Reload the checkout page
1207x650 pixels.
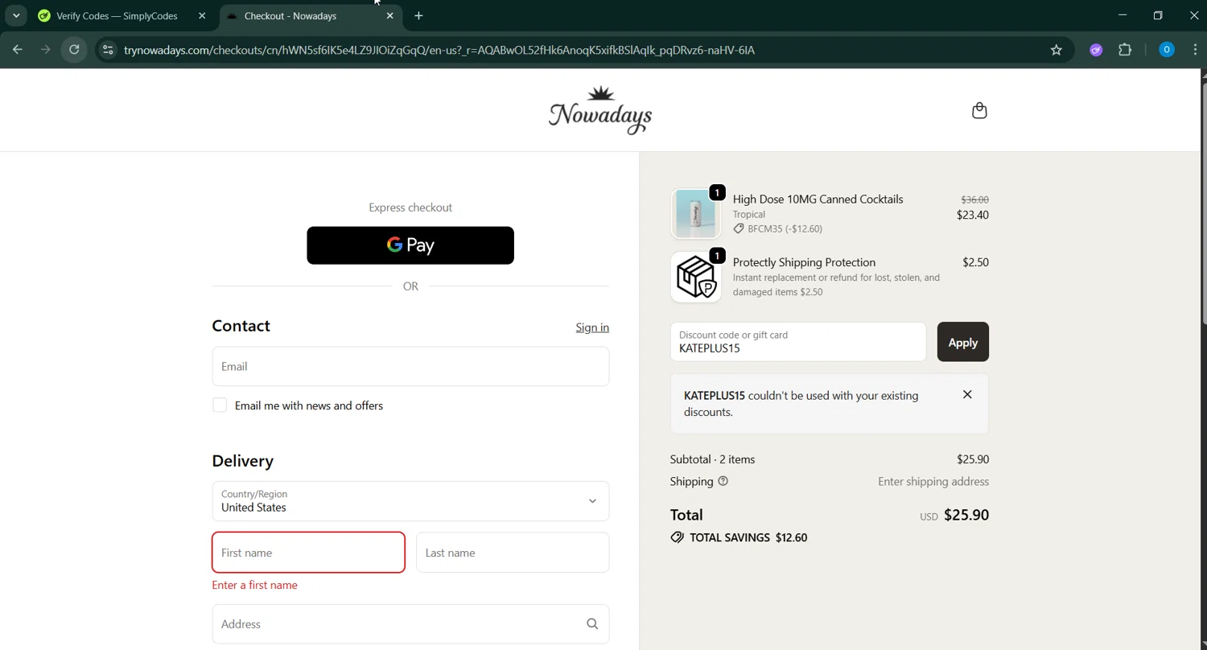(74, 50)
